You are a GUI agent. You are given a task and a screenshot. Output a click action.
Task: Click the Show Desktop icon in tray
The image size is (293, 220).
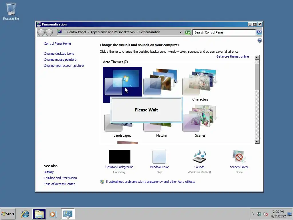coord(290,214)
